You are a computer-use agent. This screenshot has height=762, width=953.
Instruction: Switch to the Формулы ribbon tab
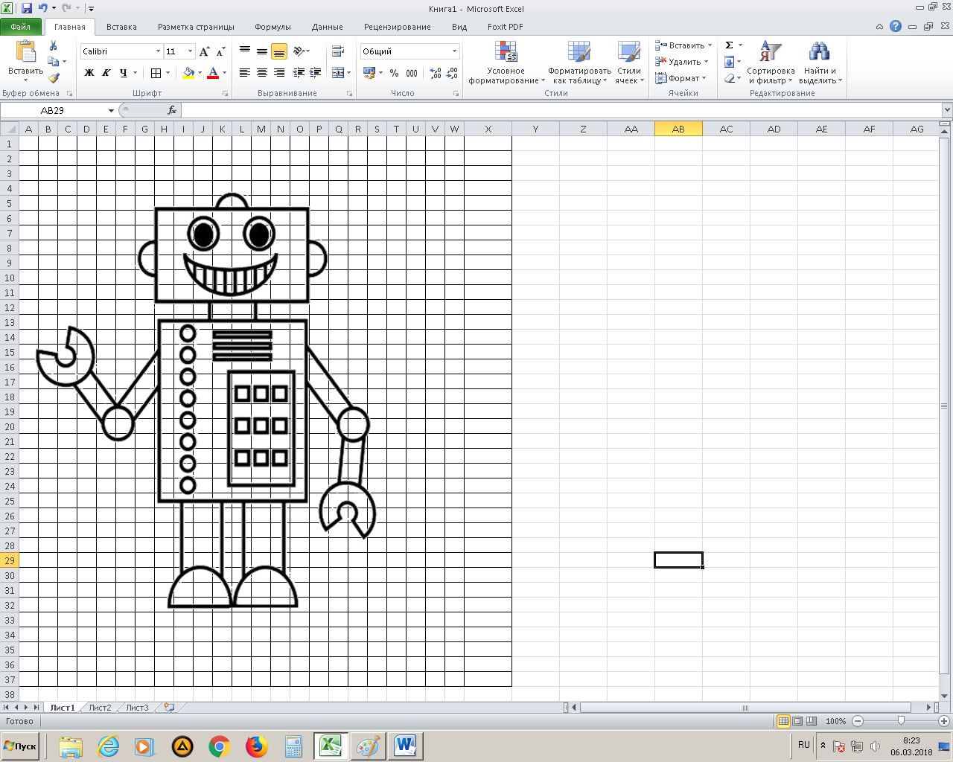coord(272,27)
